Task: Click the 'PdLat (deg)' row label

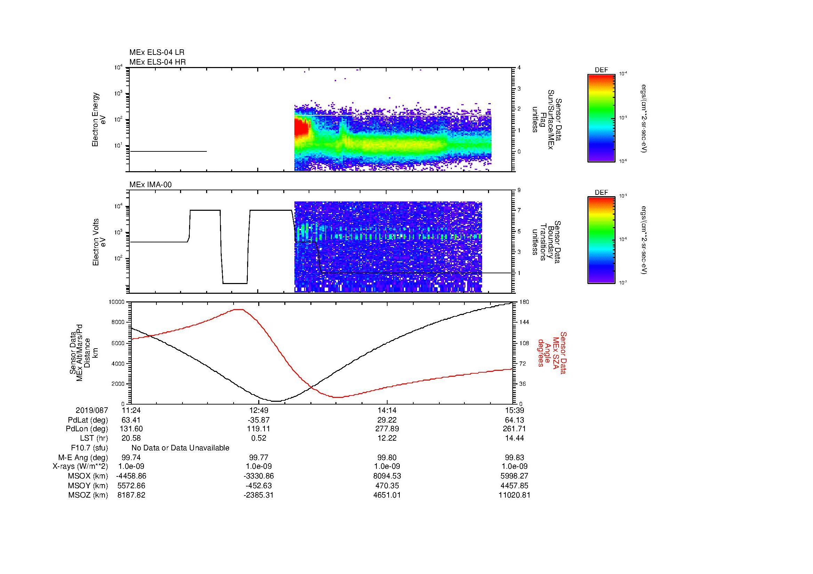Action: click(x=88, y=420)
